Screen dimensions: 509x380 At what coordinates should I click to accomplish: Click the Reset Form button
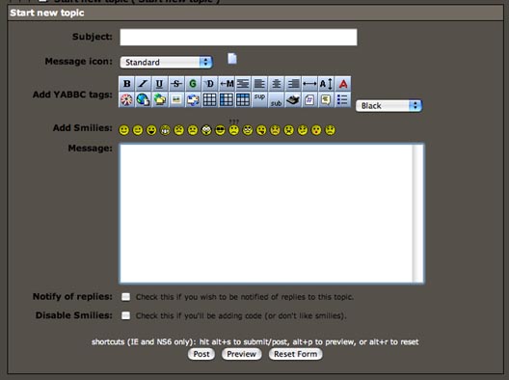click(x=295, y=354)
